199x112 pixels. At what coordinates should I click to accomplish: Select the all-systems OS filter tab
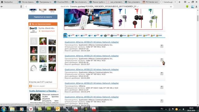pyautogui.click(x=65, y=35)
